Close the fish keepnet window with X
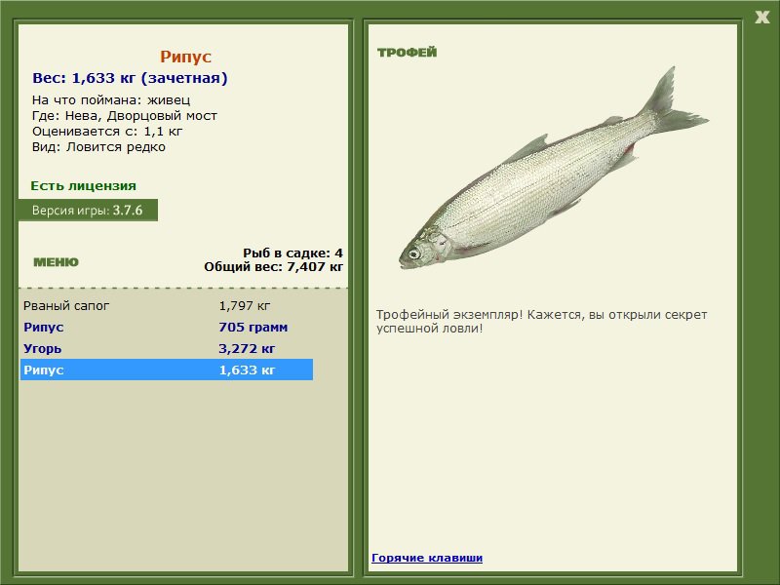The height and width of the screenshot is (585, 780). (x=762, y=18)
